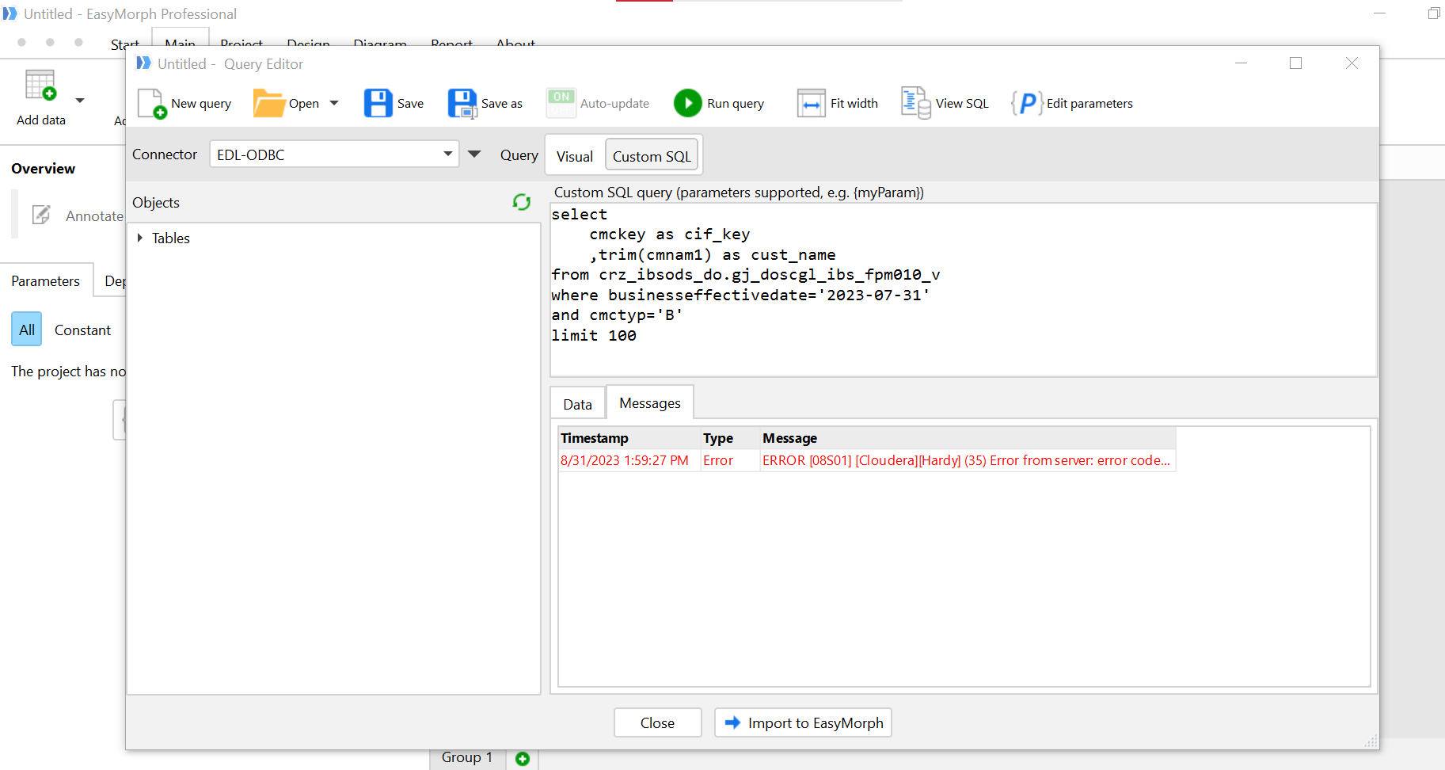The width and height of the screenshot is (1445, 770).
Task: Click the Add data icon in main window
Action: pos(41,85)
